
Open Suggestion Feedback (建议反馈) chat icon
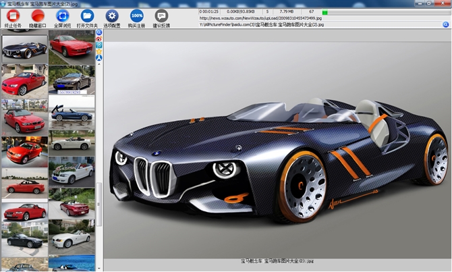click(x=161, y=15)
